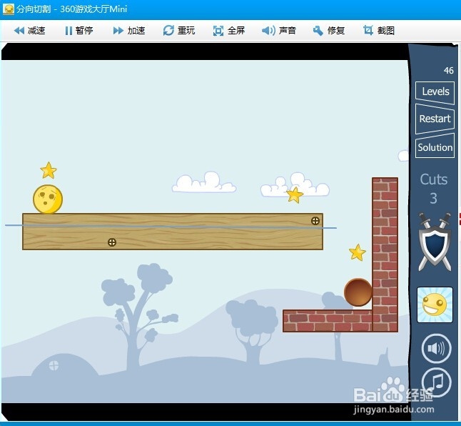Restart the current level
Viewport: 461px width, 426px height.
[435, 119]
